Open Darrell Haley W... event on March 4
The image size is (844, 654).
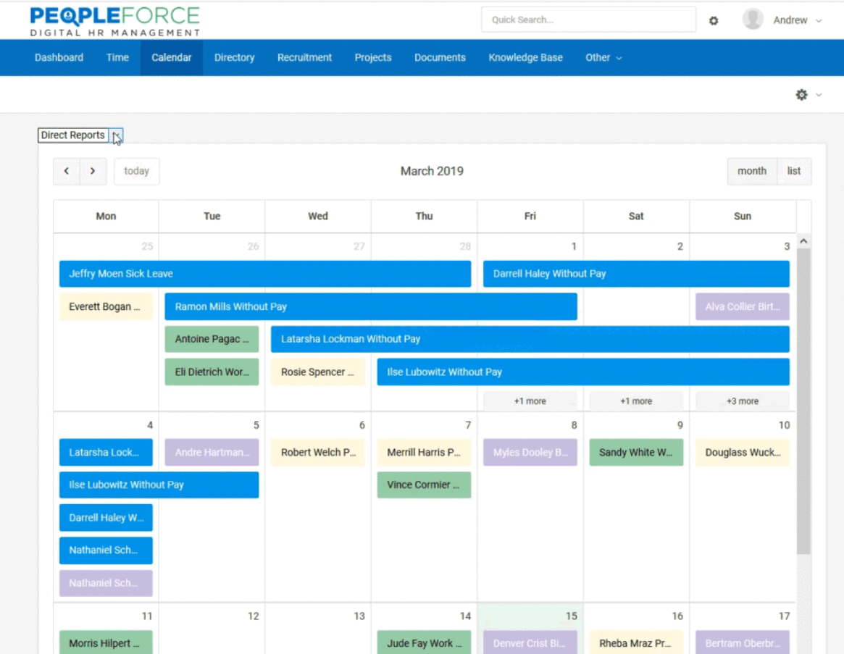(106, 517)
